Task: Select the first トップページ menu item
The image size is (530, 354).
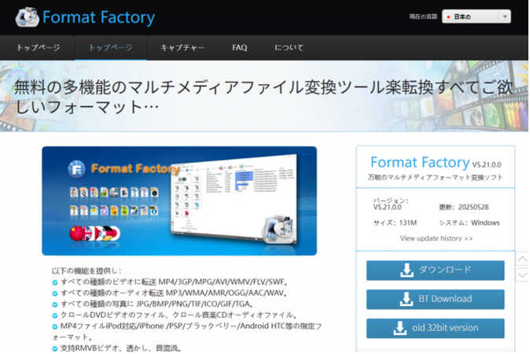Action: click(38, 48)
